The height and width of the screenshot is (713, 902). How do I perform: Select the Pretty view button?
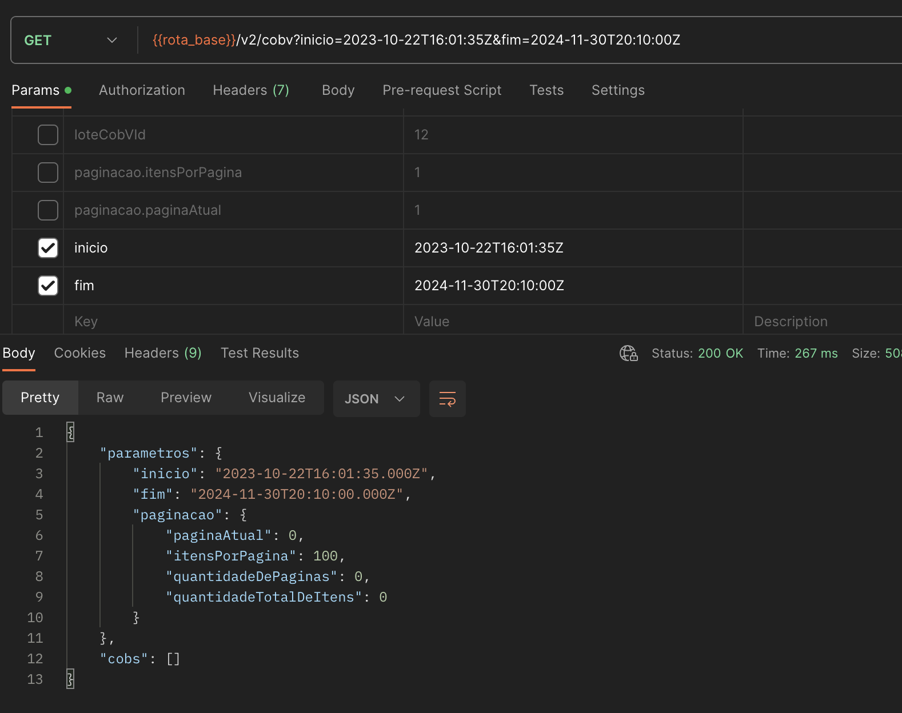pos(40,398)
